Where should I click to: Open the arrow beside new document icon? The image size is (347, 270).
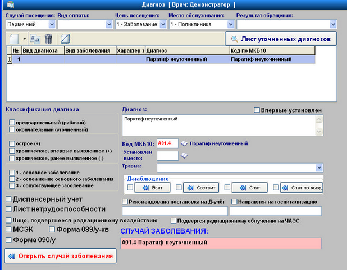click(24, 39)
